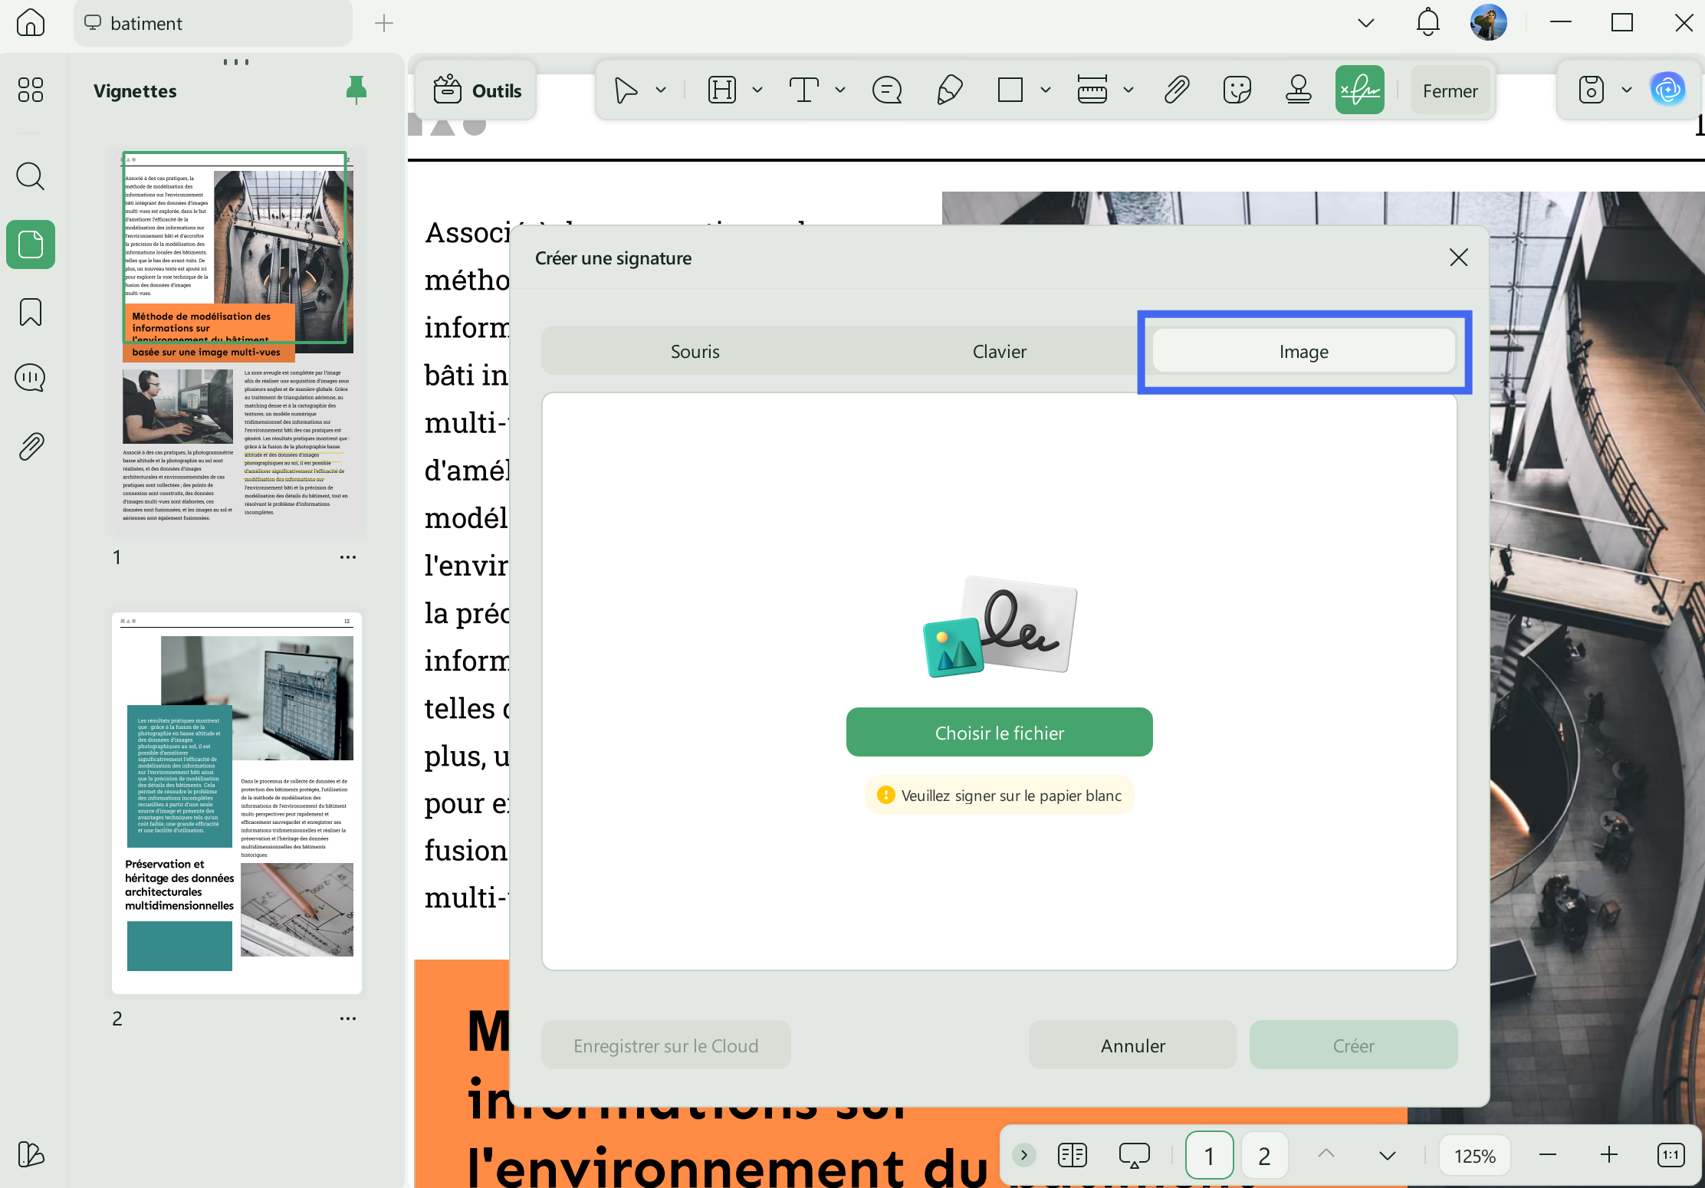
Task: Open options menu for thumbnail 2
Action: tap(347, 1019)
